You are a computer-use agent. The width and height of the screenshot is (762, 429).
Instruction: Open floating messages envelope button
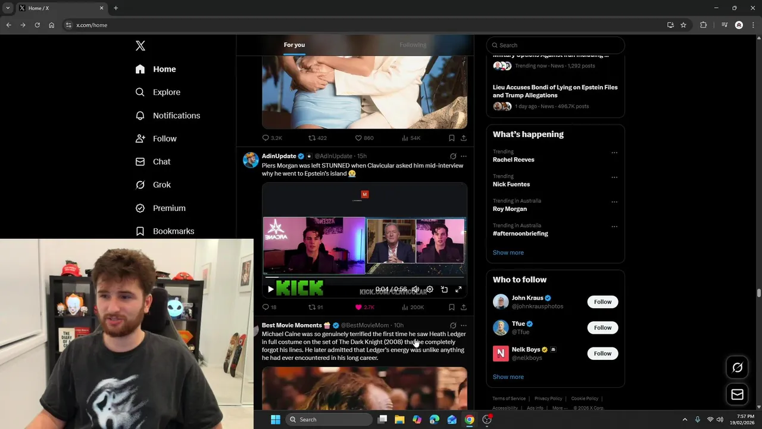click(737, 394)
